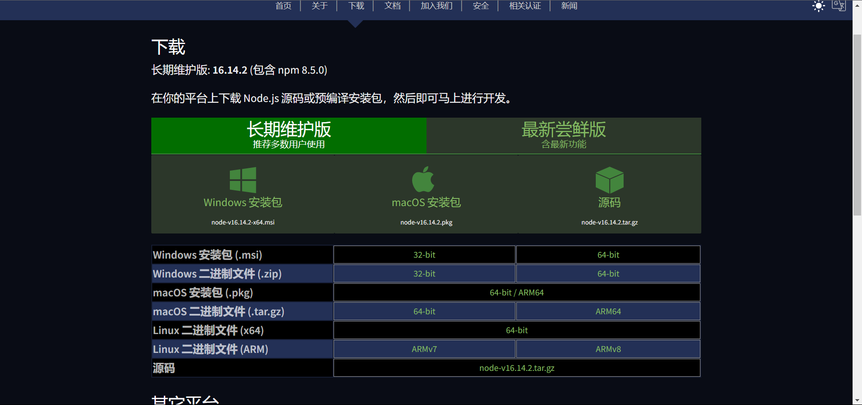Click the scrollbar down arrow
Viewport: 862px width, 405px height.
(x=857, y=400)
